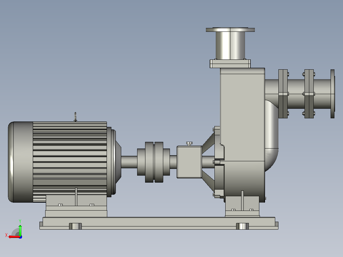This screenshot has width=343, height=257.
Task: Select the motor fan cover end cap
Action: pos(21,162)
